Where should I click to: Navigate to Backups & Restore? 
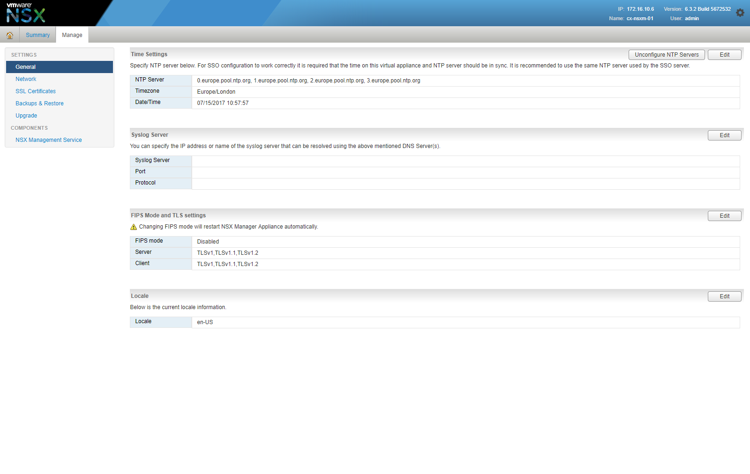(39, 104)
